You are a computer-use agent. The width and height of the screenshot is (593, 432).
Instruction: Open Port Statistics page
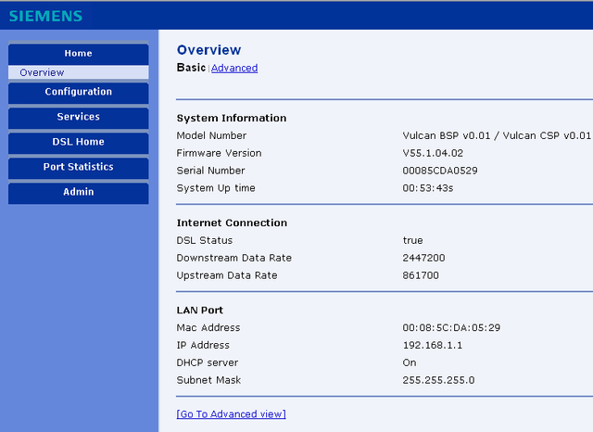tap(78, 167)
